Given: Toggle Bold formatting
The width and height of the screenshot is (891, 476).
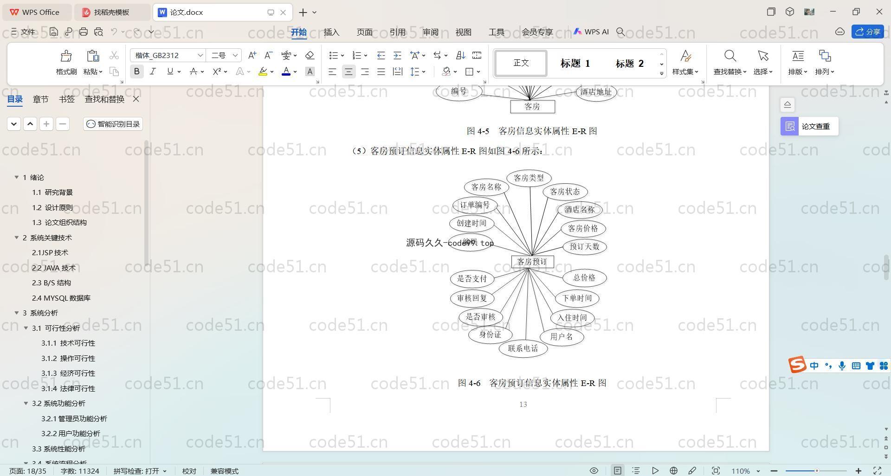Looking at the screenshot, I should (x=136, y=71).
